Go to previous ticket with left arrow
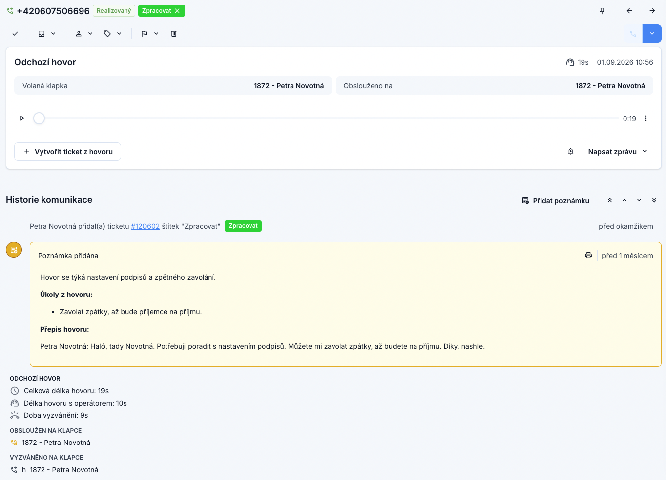666x480 pixels. pos(629,11)
